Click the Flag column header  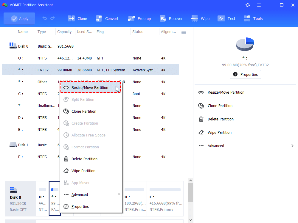100,32
